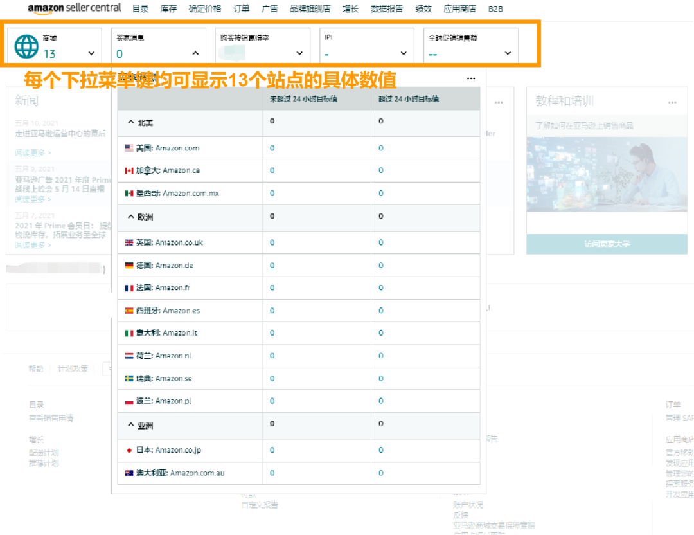Collapse the 欧洲 region group
694x535 pixels.
click(130, 217)
